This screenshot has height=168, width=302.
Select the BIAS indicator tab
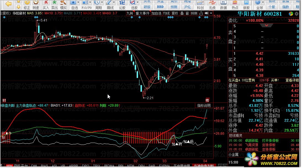[44, 166]
